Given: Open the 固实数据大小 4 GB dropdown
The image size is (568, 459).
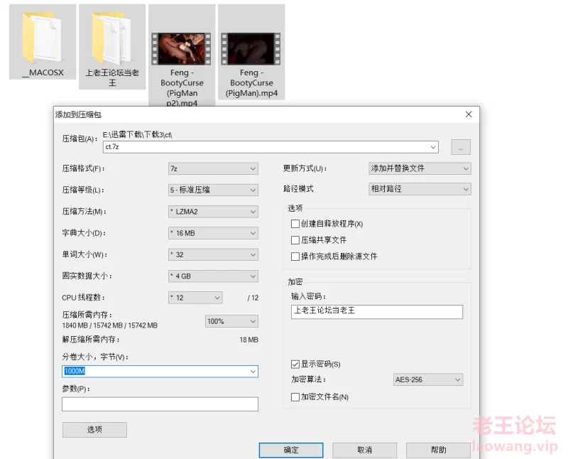Looking at the screenshot, I should 213,276.
